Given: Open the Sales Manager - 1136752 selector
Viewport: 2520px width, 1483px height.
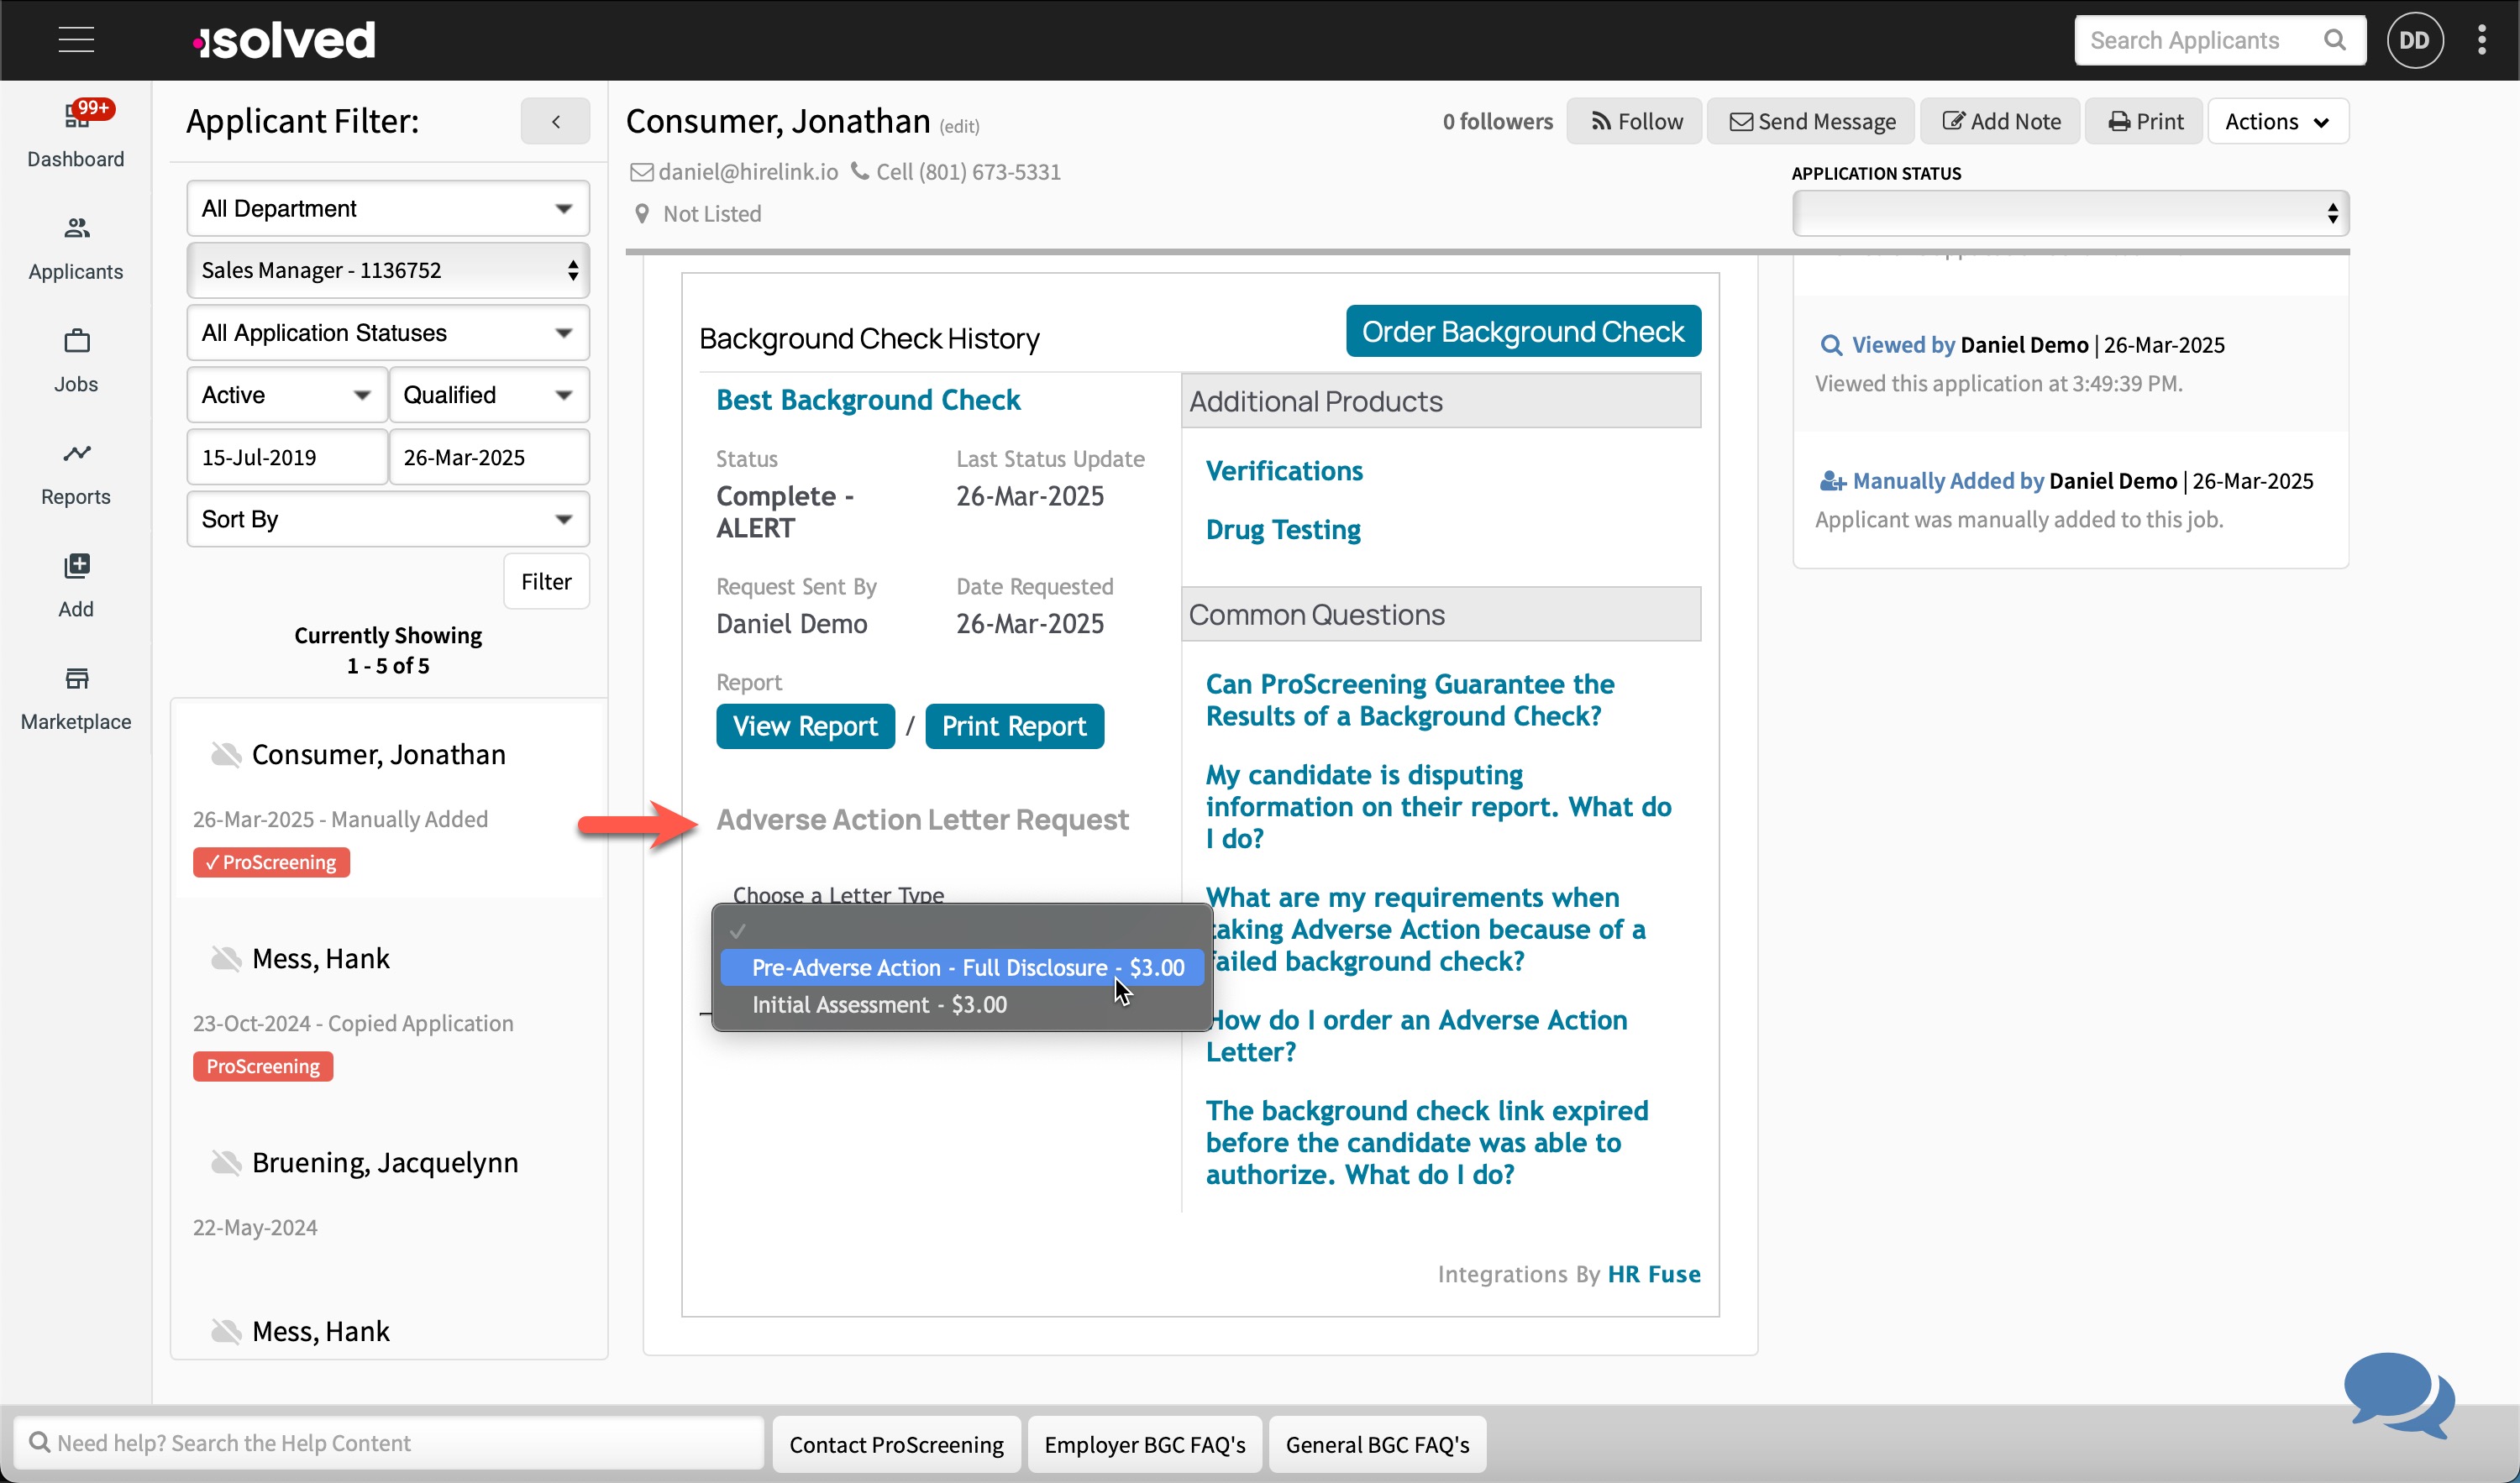Looking at the screenshot, I should pyautogui.click(x=388, y=270).
